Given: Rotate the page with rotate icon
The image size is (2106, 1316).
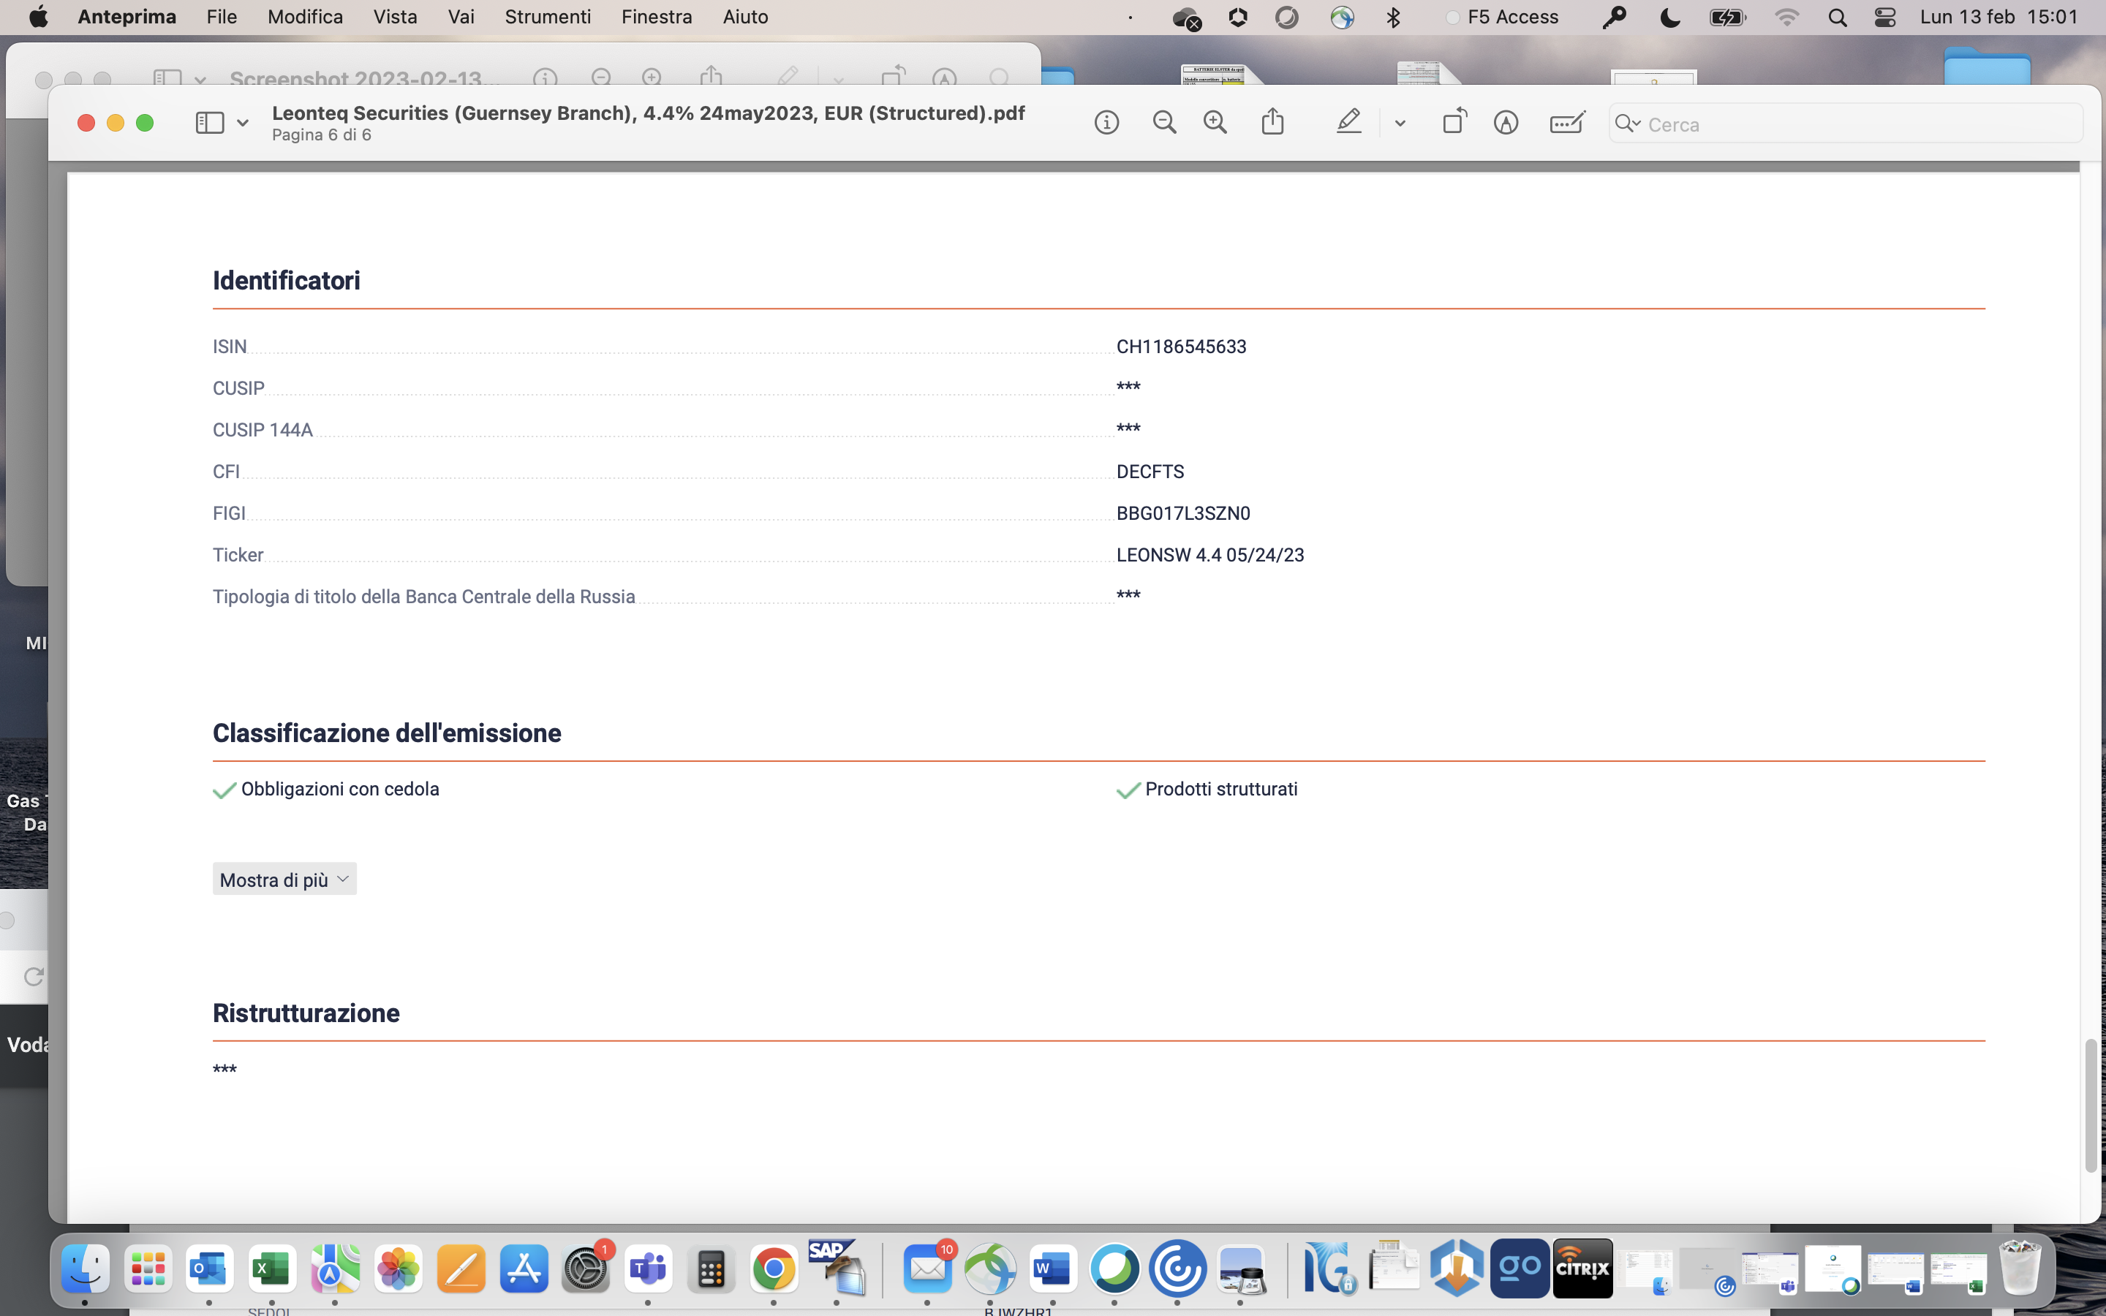Looking at the screenshot, I should pos(1454,121).
